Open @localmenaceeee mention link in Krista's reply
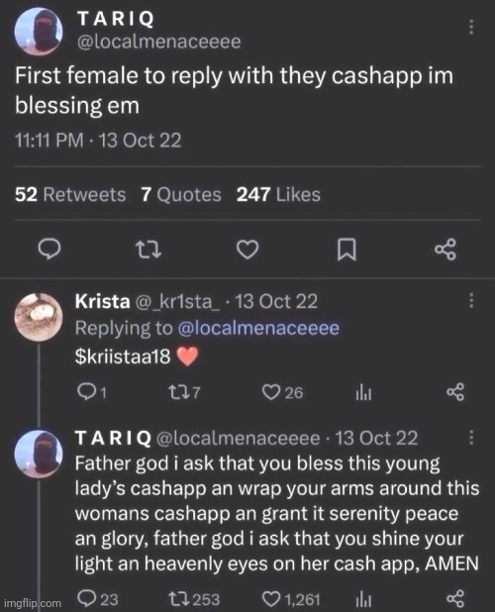This screenshot has width=495, height=612. click(258, 328)
